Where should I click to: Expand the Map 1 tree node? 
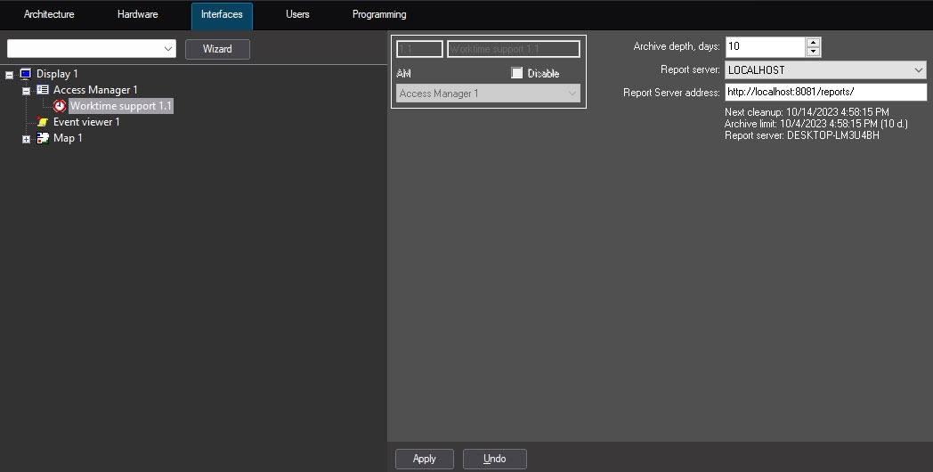point(26,139)
